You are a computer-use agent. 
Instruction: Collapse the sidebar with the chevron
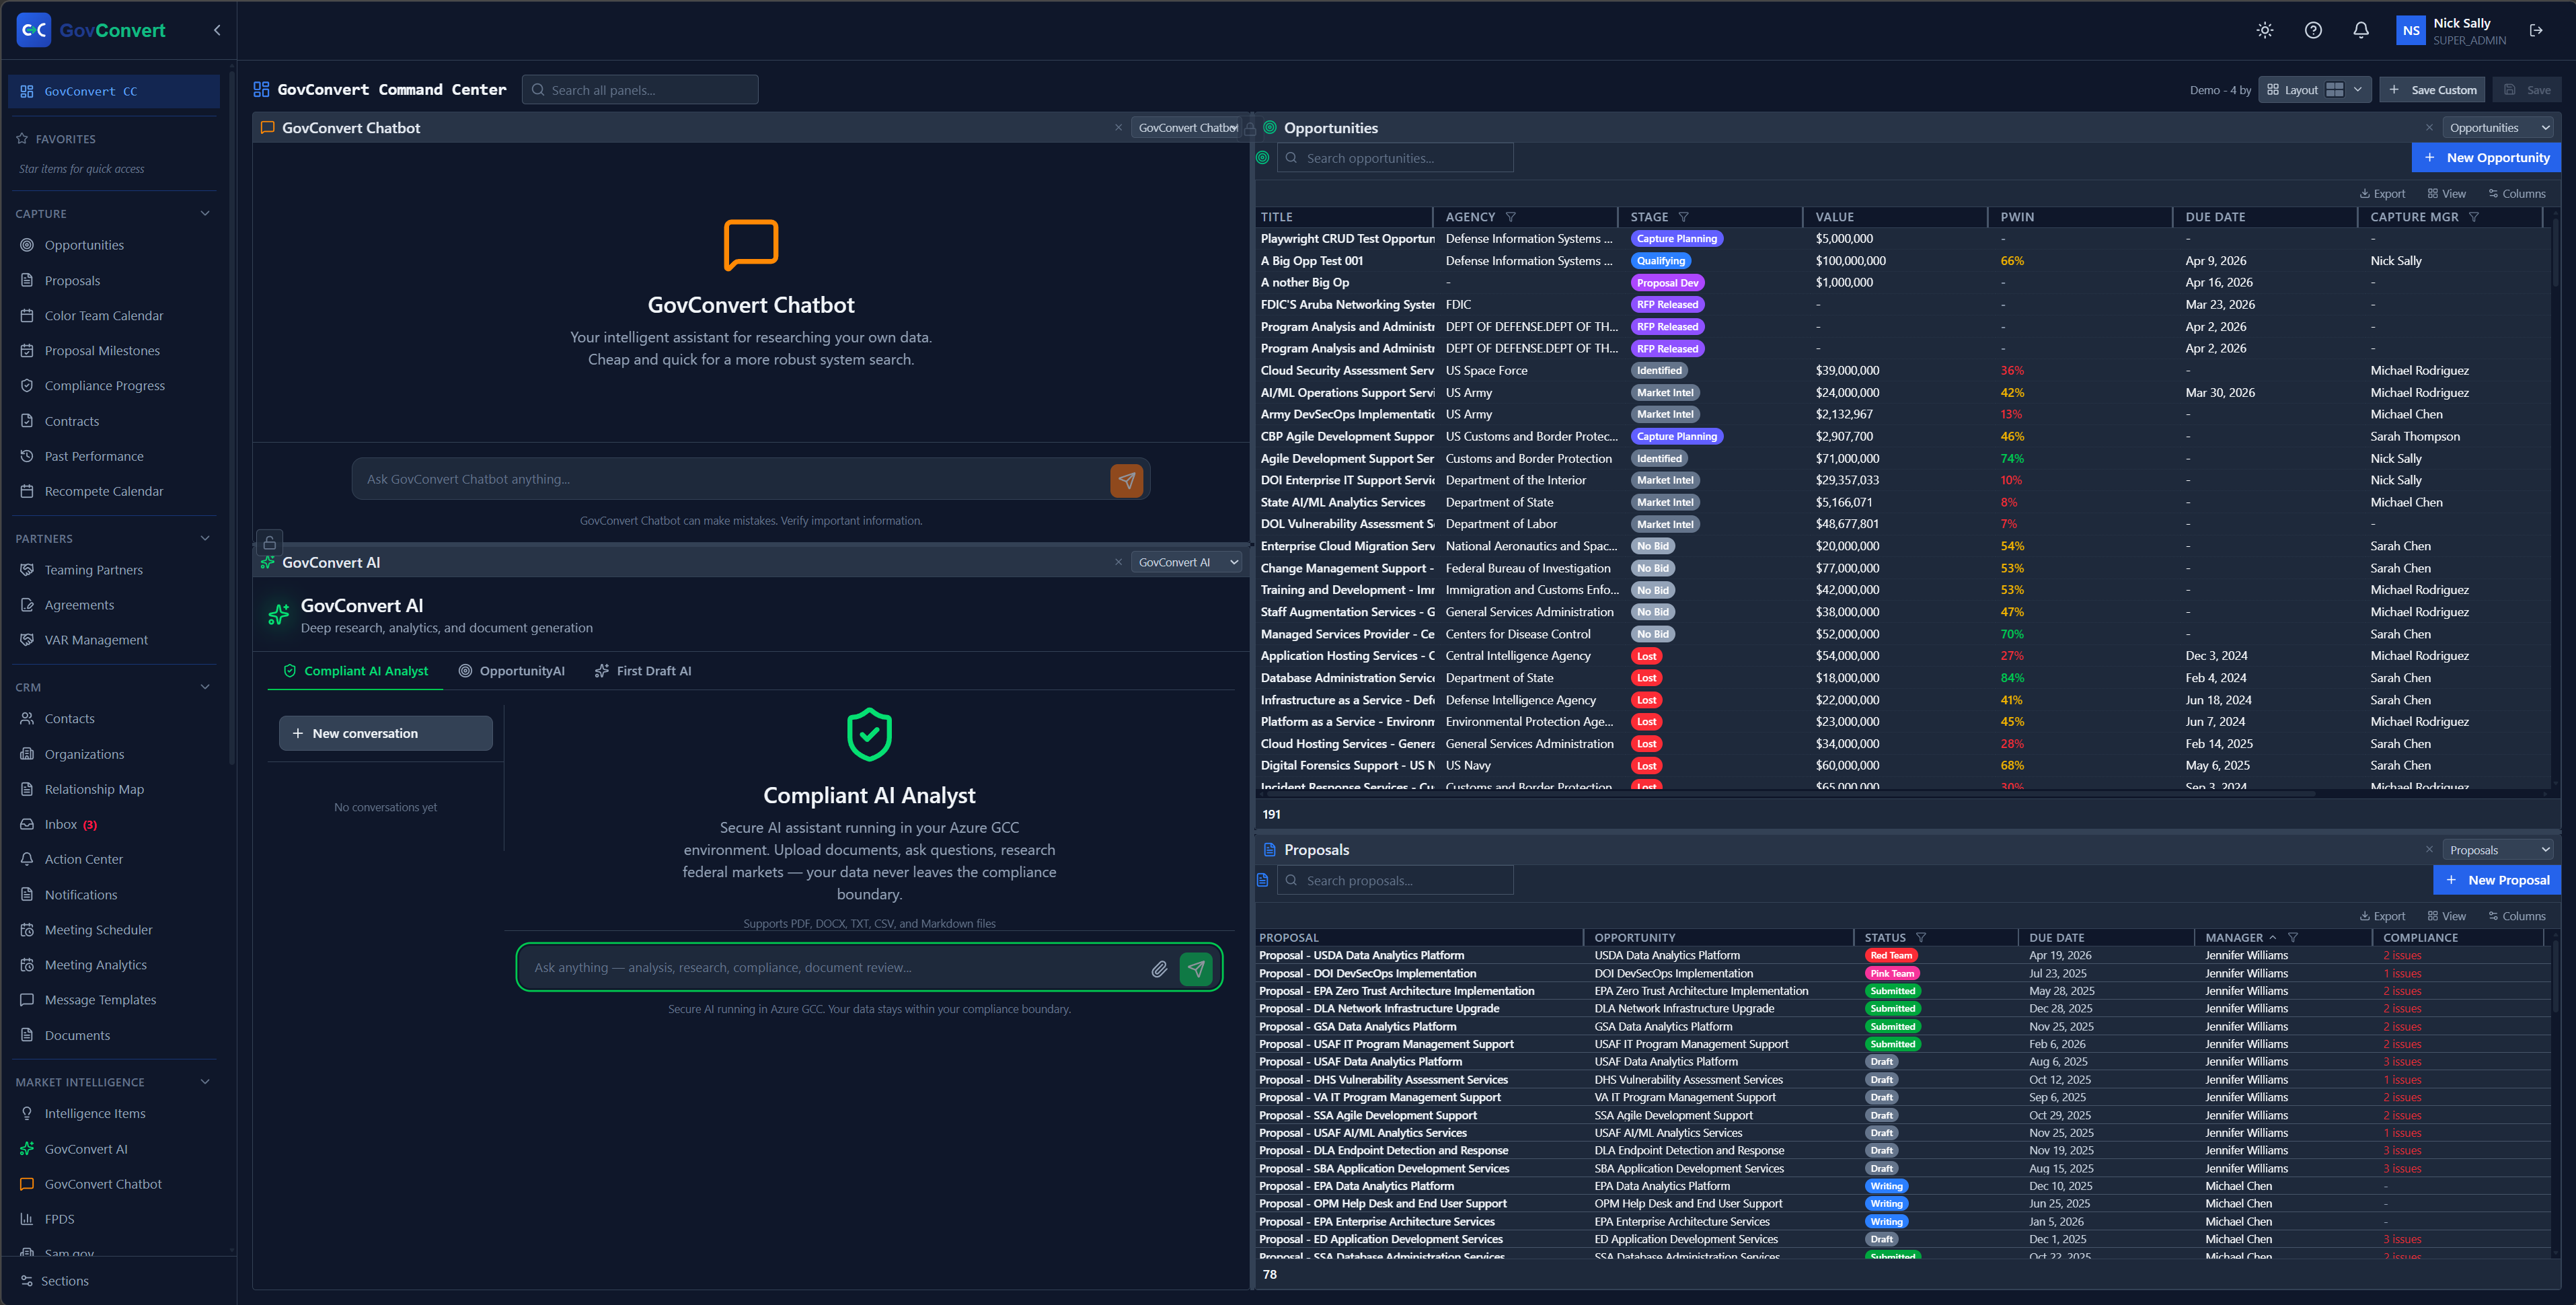click(x=217, y=30)
